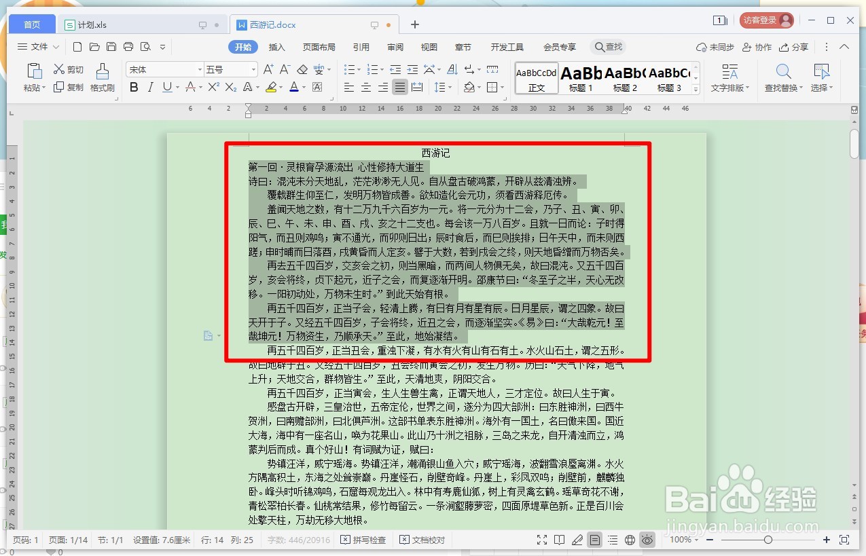Click the Decrease indent icon
This screenshot has height=556, width=866.
[395, 69]
